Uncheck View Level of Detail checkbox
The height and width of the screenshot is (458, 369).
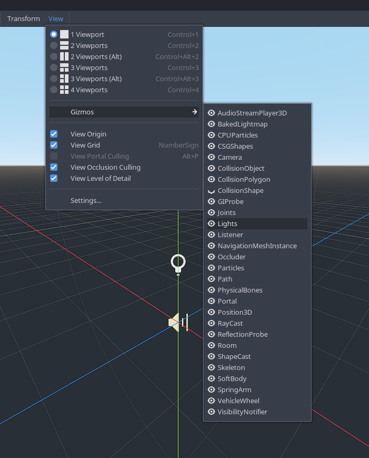pos(54,179)
